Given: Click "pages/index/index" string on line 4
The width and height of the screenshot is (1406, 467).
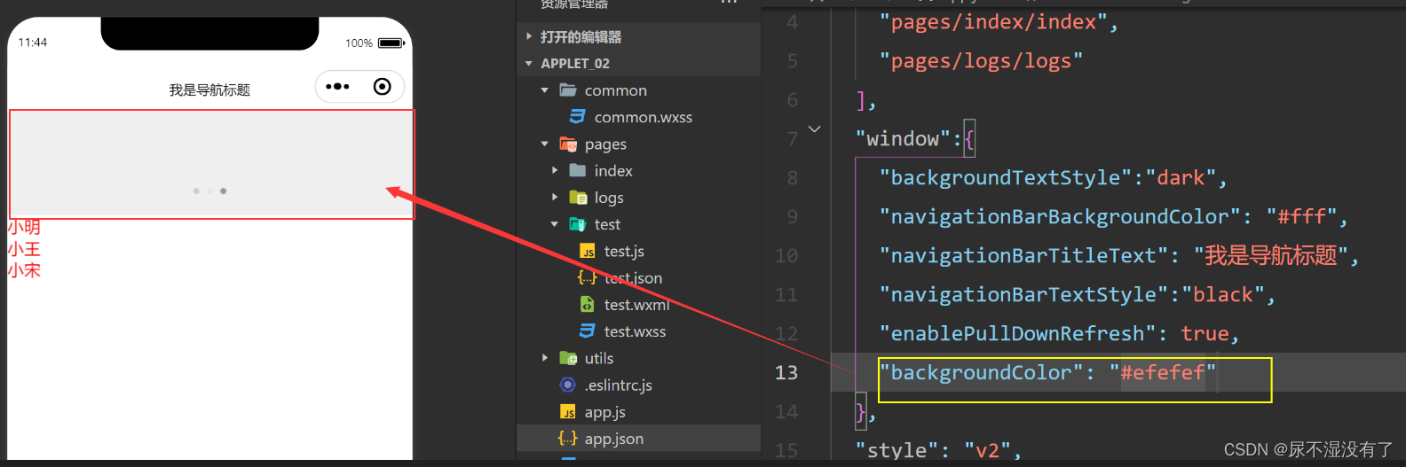Looking at the screenshot, I should [x=993, y=22].
